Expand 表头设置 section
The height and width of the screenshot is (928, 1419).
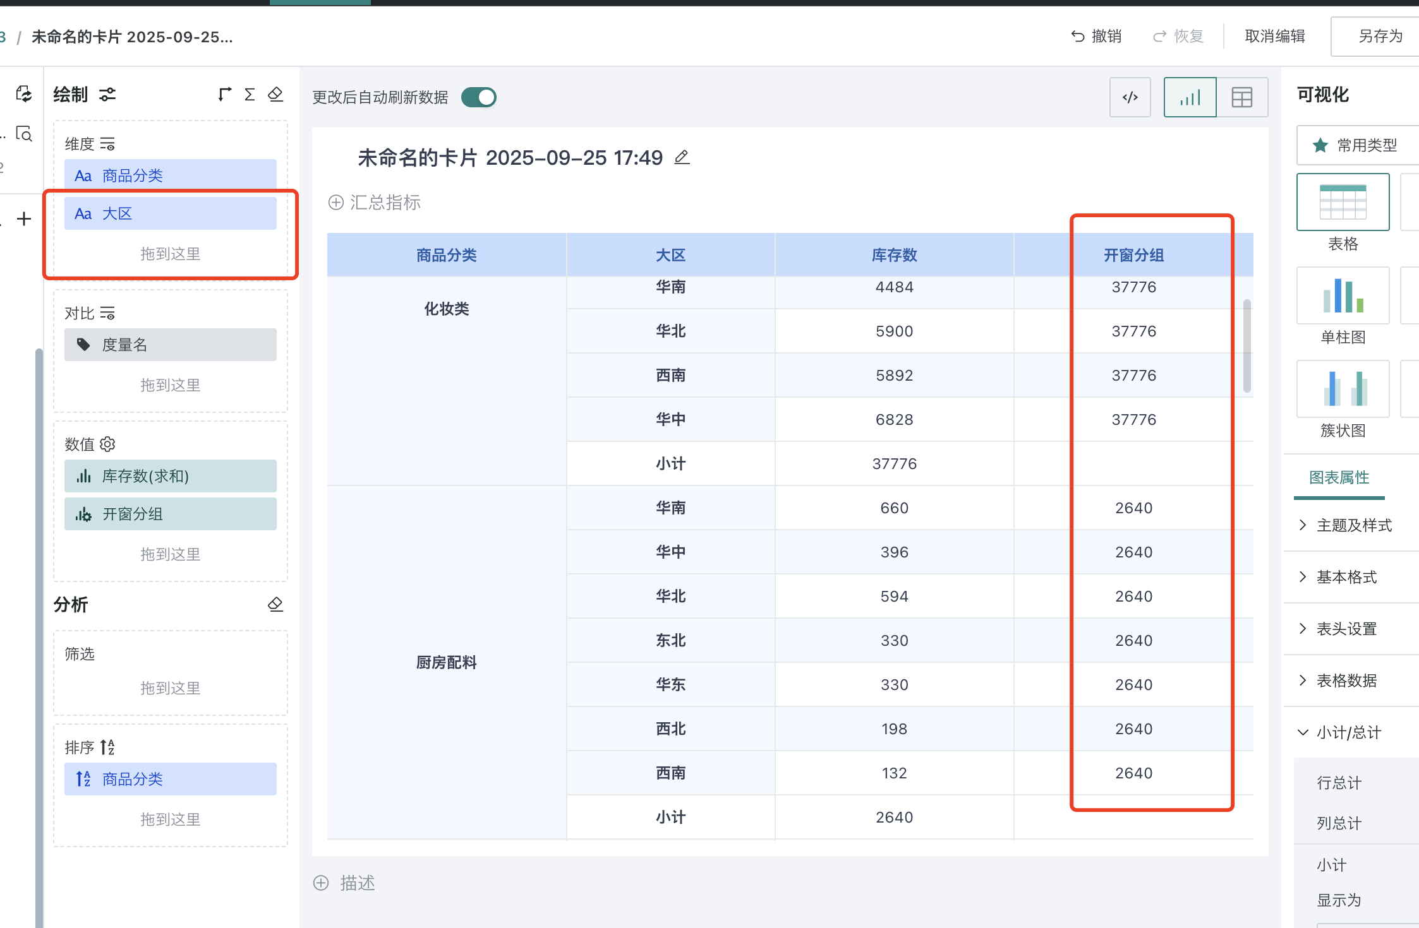(x=1348, y=628)
